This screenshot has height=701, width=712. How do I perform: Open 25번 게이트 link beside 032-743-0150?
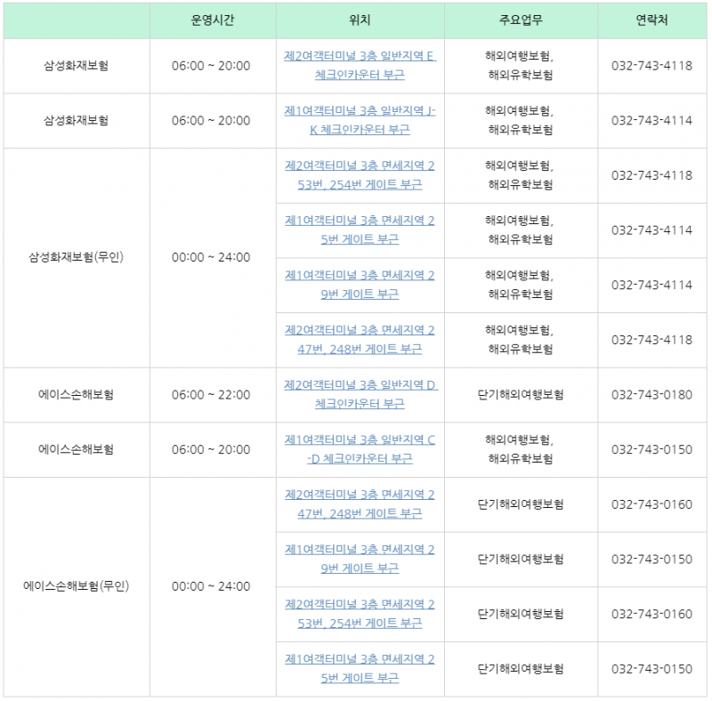point(360,669)
